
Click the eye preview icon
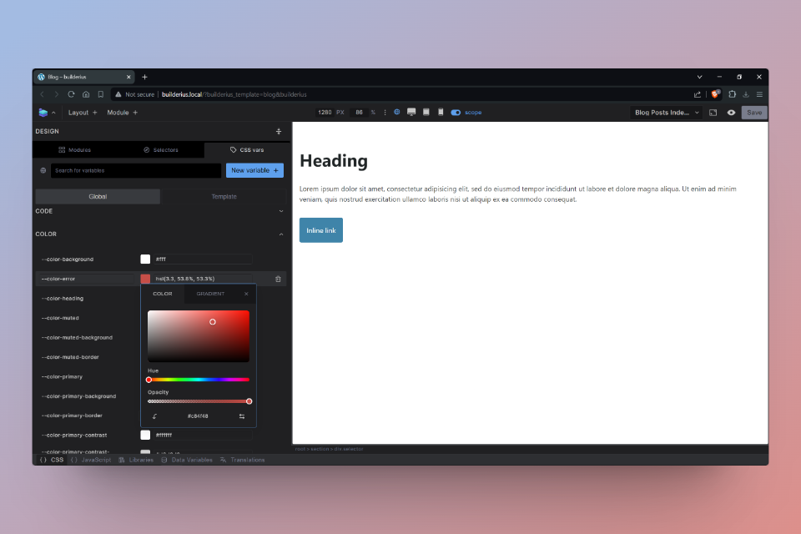pyautogui.click(x=731, y=113)
